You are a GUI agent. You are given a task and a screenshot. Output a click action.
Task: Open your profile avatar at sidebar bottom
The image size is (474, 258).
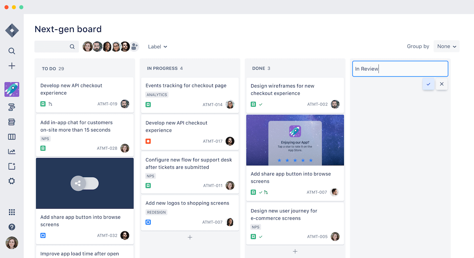click(x=12, y=243)
